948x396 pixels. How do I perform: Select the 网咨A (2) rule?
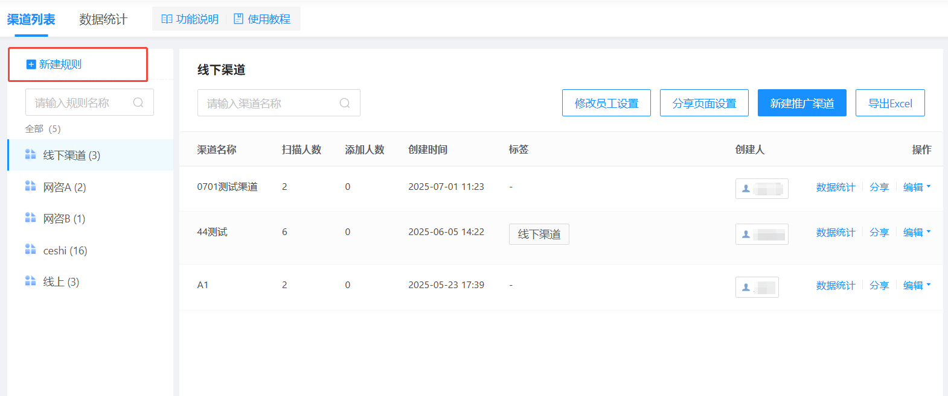click(91, 187)
